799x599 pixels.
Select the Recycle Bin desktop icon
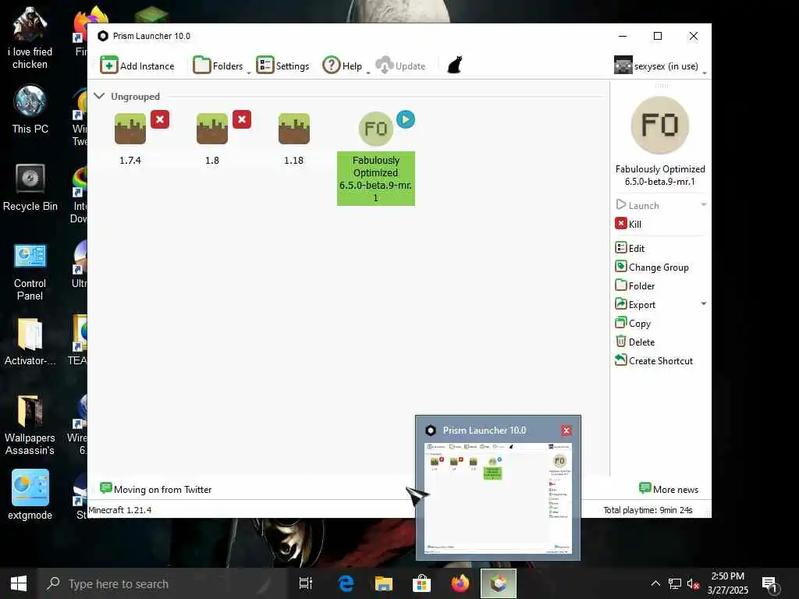[30, 187]
